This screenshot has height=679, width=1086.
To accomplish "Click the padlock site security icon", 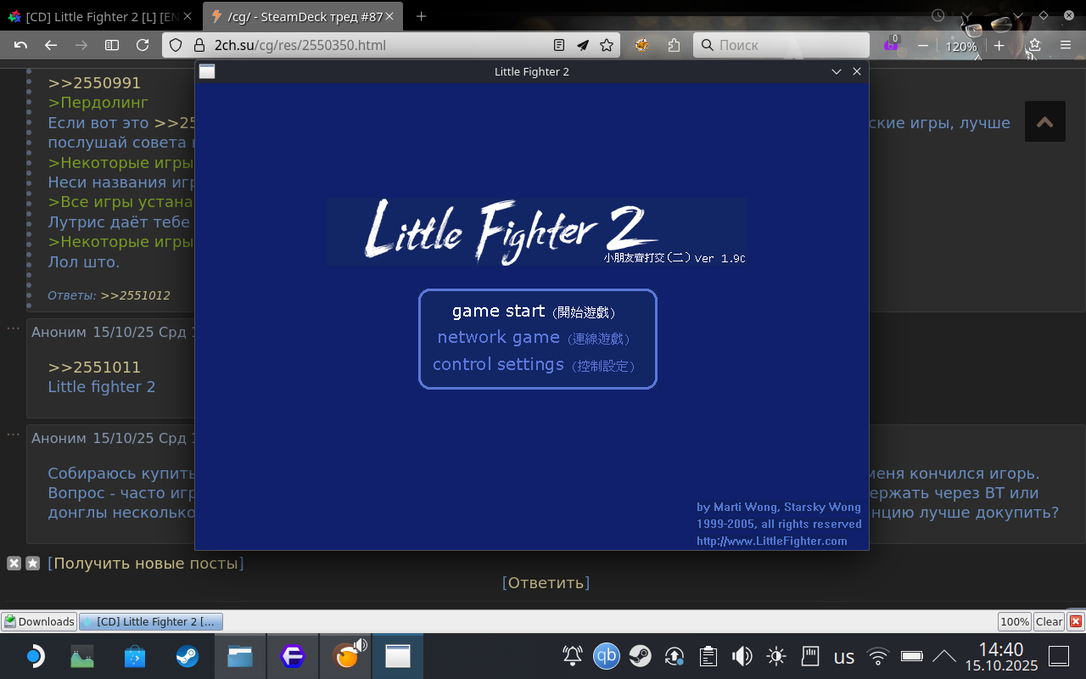I will 199,45.
